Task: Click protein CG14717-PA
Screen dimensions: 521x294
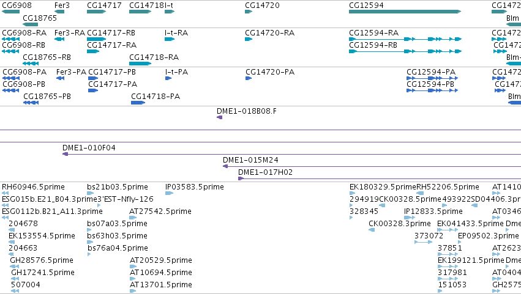Action: click(113, 84)
